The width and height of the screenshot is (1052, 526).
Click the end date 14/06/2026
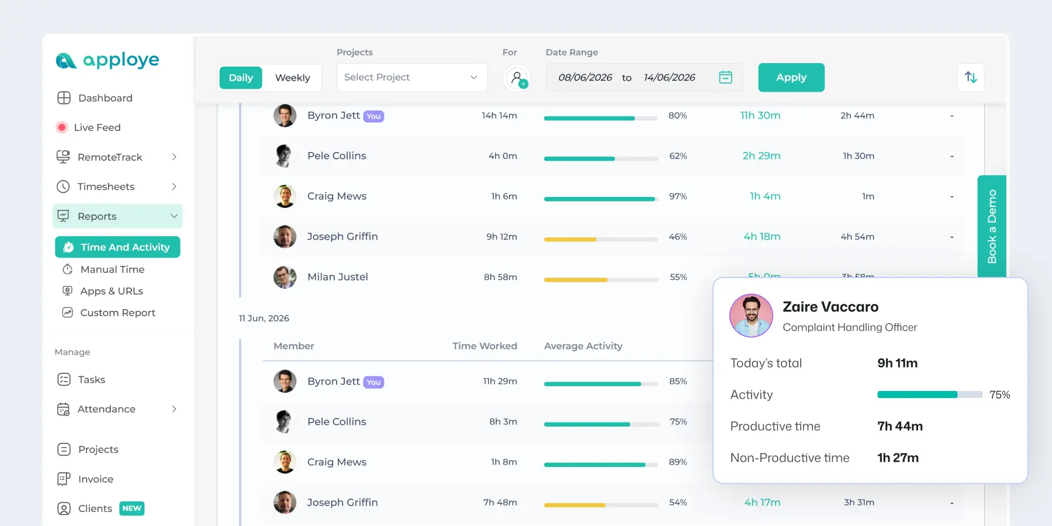click(669, 78)
